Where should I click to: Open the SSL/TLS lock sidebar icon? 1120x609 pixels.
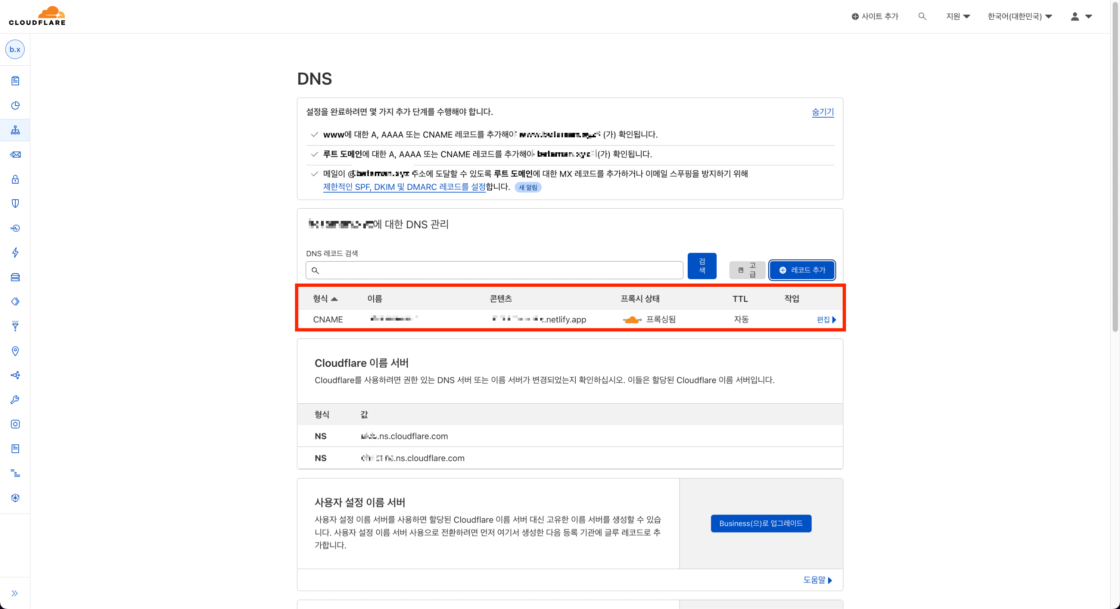point(15,179)
